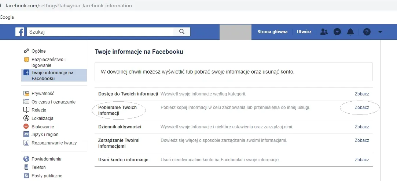
Task: Click Zobacz for Zarządzanie Twoimi informacjami
Action: [x=362, y=140]
